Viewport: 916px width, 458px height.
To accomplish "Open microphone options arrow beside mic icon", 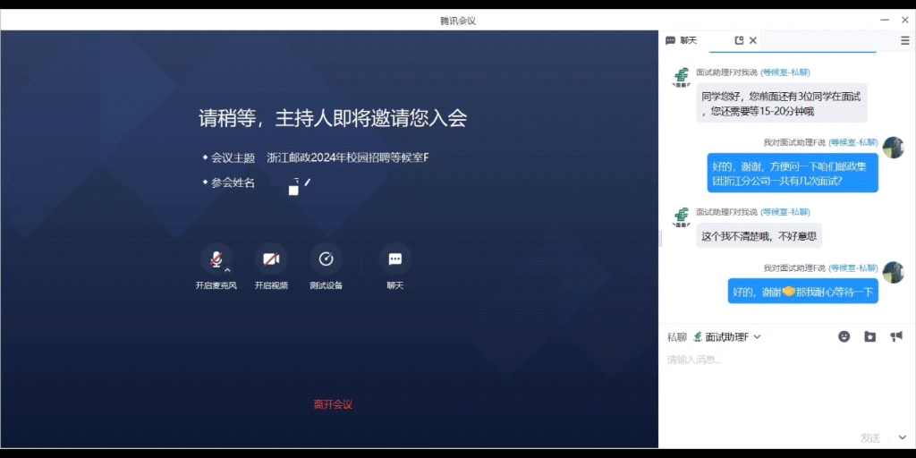I will click(228, 270).
